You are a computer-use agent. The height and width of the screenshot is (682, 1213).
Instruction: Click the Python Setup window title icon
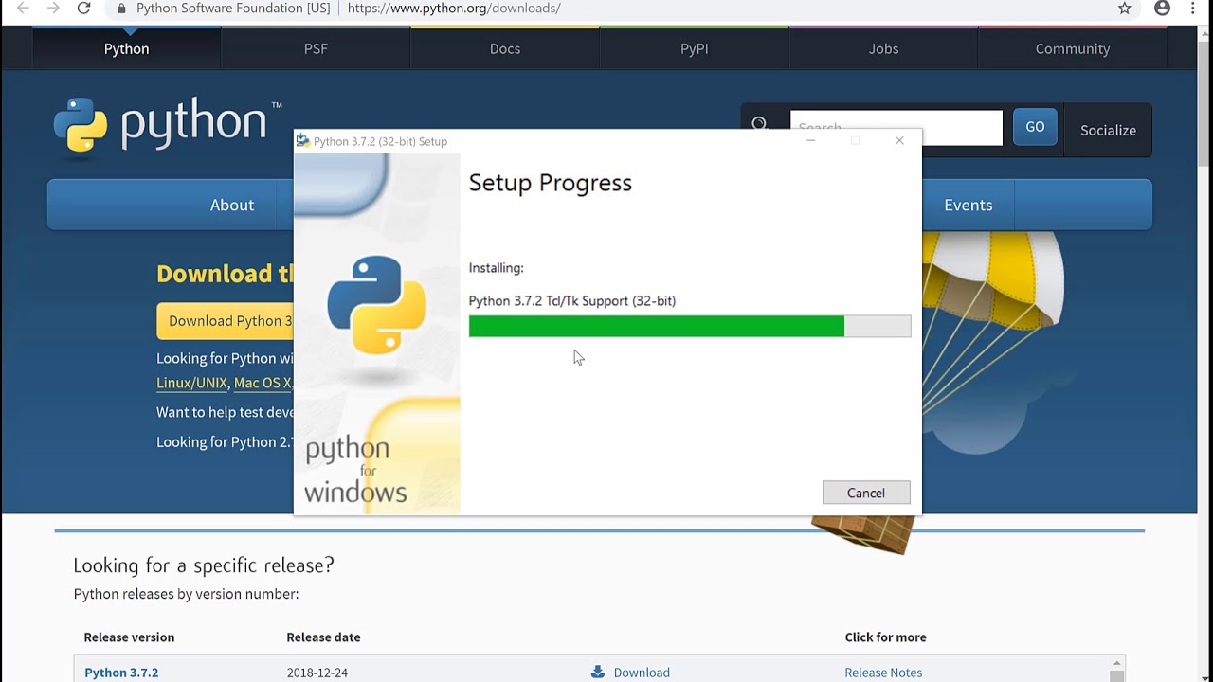pyautogui.click(x=303, y=141)
